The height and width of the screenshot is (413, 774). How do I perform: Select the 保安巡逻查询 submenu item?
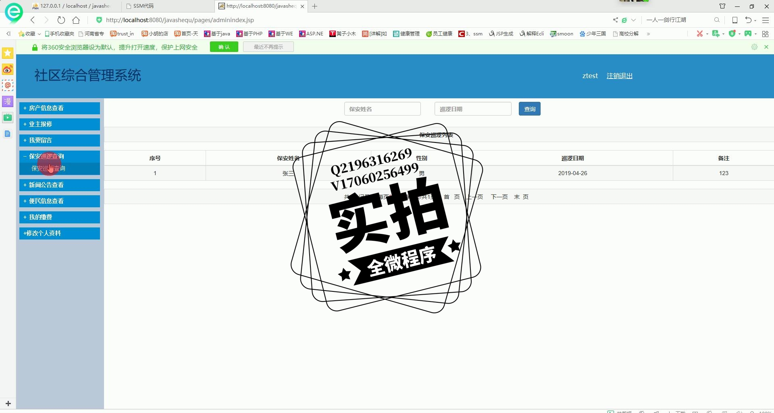60,169
